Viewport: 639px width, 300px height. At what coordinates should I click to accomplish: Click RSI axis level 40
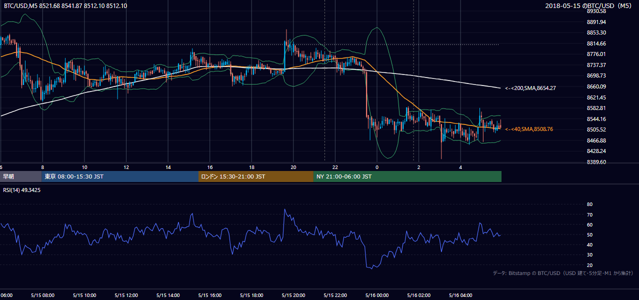[589, 244]
